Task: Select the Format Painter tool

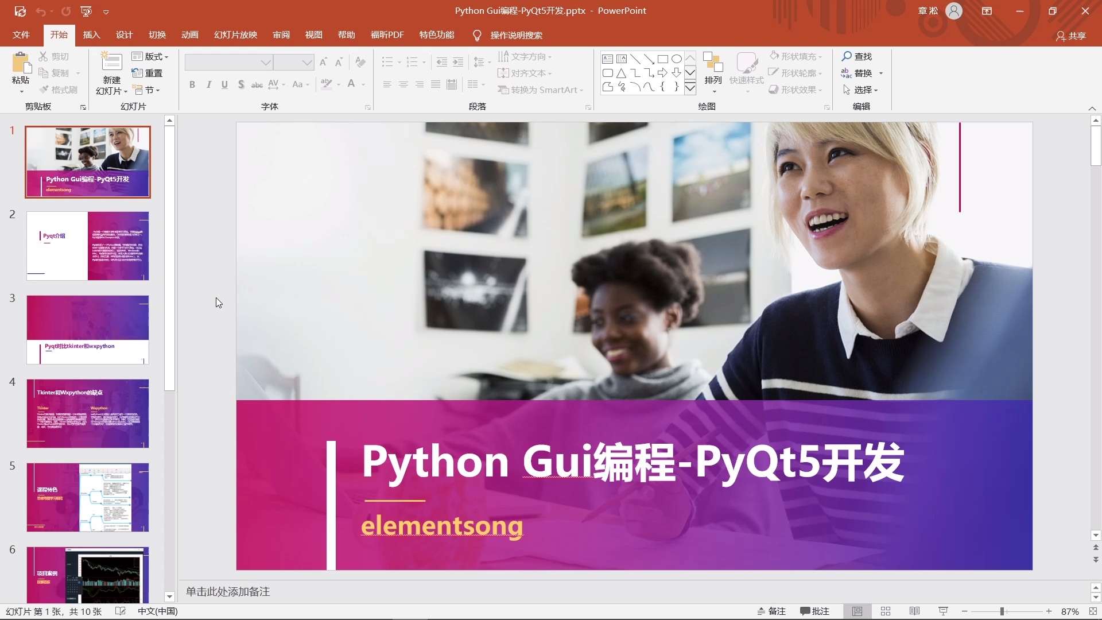Action: point(57,90)
